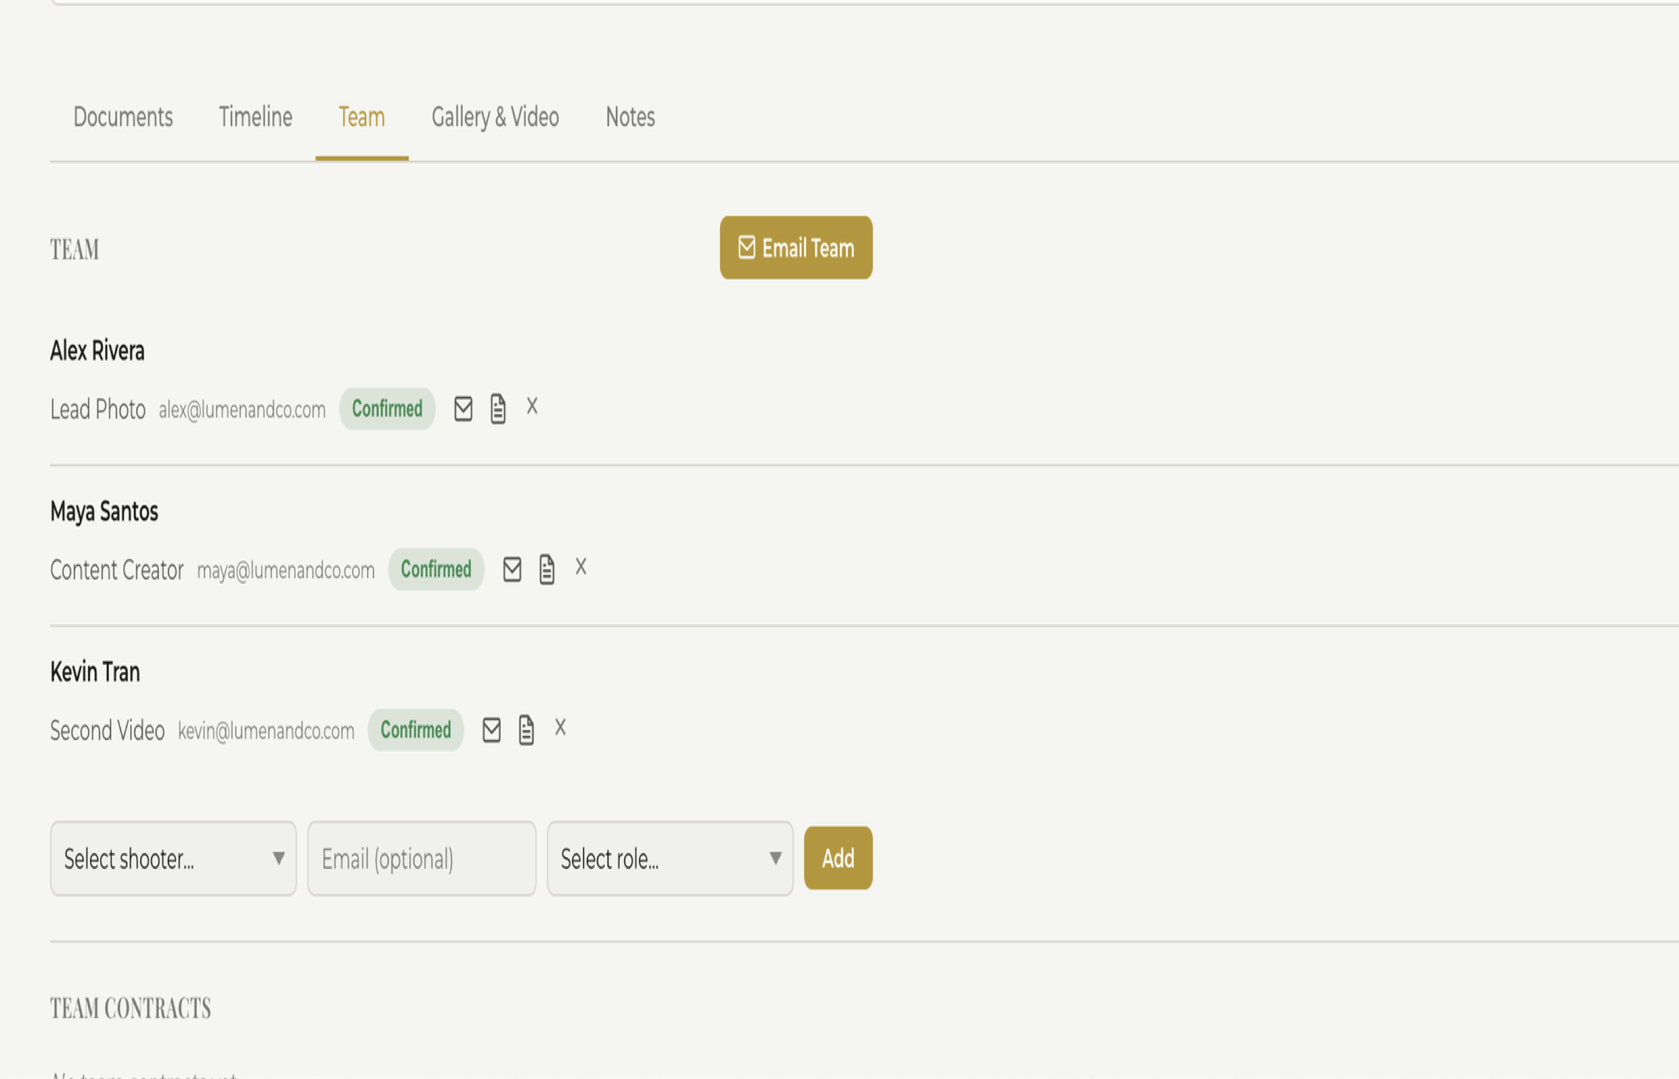This screenshot has height=1079, width=1679.
Task: Click the Confirmed badge for Maya Santos
Action: tap(436, 569)
